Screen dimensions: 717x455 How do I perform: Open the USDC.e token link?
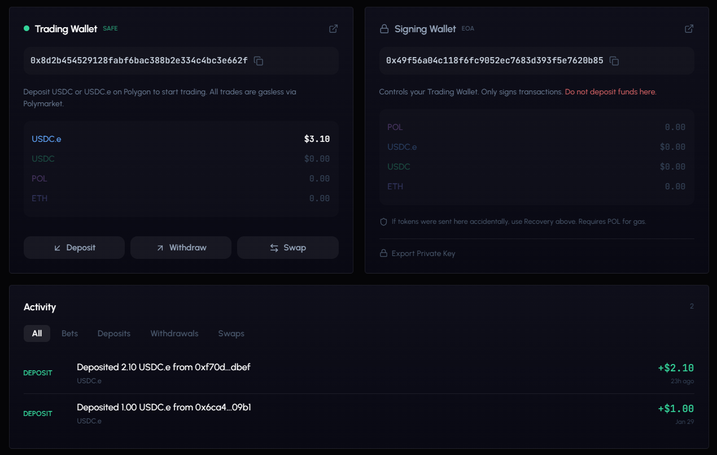(x=46, y=138)
